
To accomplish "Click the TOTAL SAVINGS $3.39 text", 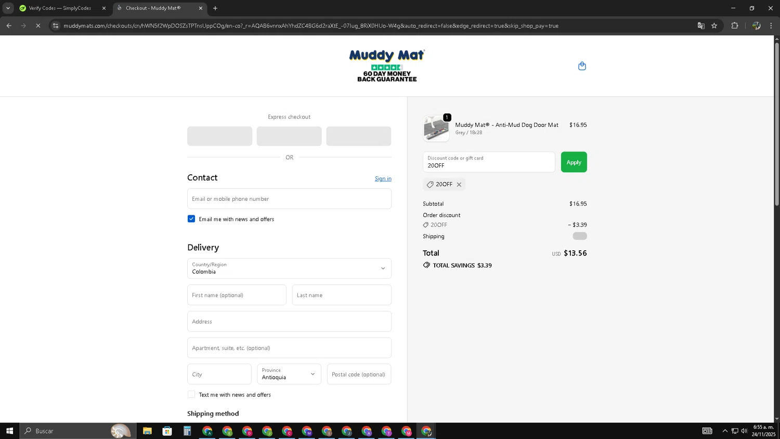I will [x=462, y=265].
